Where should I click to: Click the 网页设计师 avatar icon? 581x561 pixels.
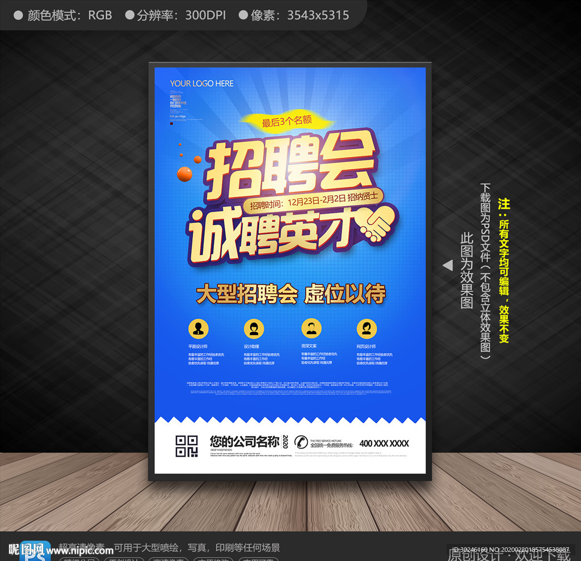point(367,328)
